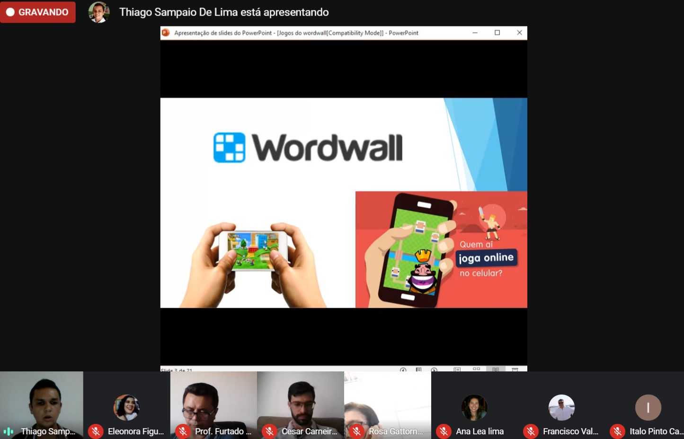Click the 'Francisco Val...' name label
The width and height of the screenshot is (684, 439).
click(x=570, y=431)
